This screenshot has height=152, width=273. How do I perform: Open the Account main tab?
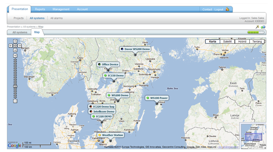(x=82, y=9)
